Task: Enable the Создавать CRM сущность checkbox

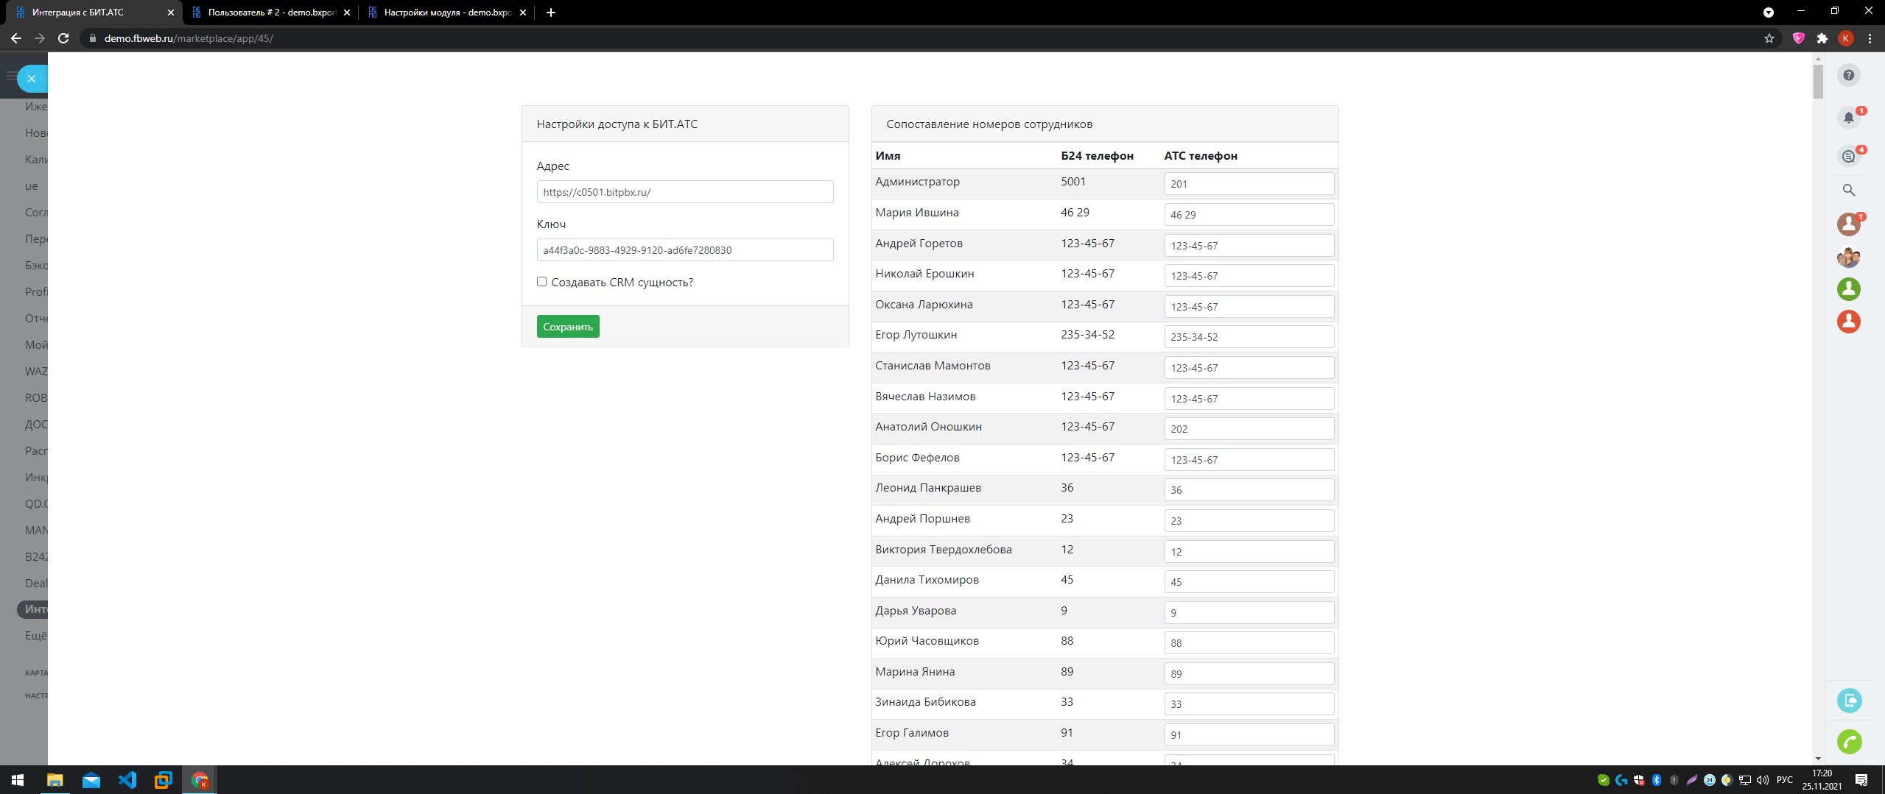Action: [x=541, y=282]
